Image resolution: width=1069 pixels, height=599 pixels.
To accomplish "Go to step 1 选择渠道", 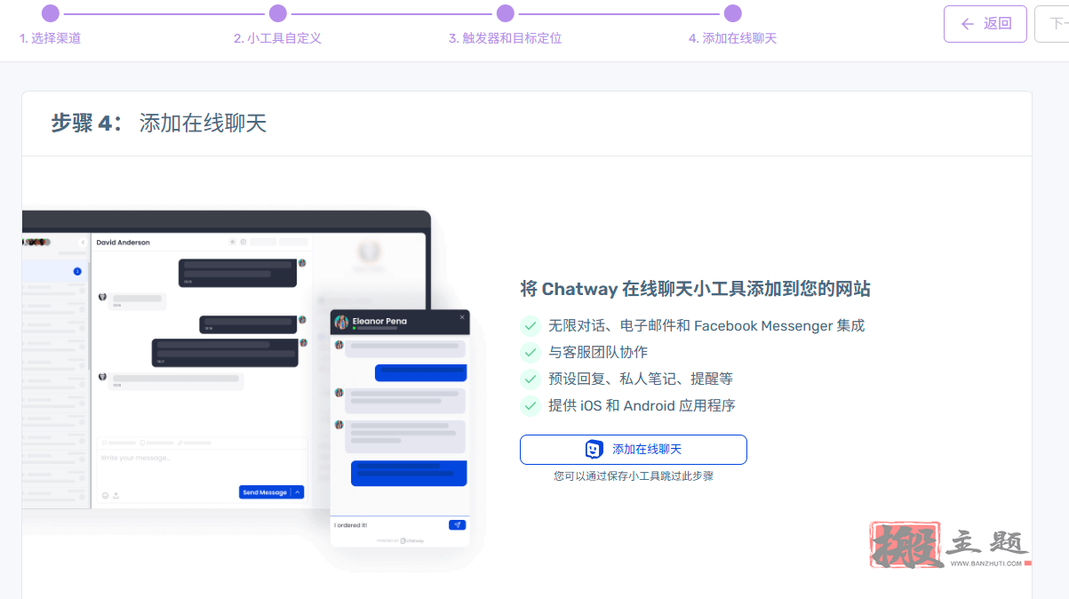I will coord(50,38).
